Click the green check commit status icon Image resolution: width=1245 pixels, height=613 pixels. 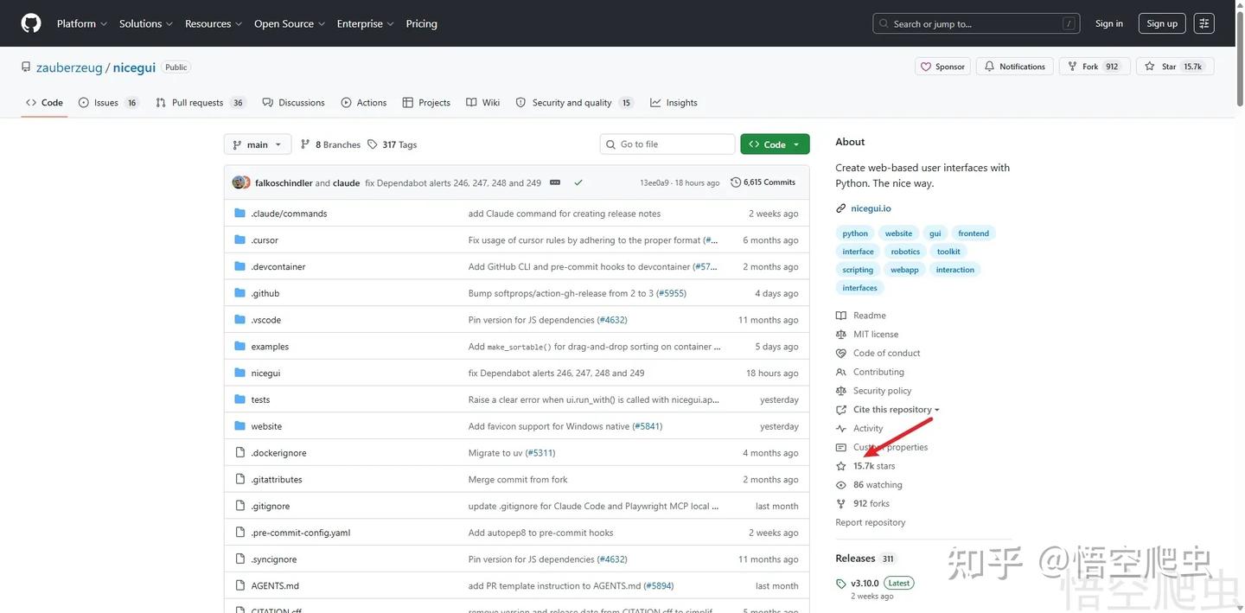(578, 182)
